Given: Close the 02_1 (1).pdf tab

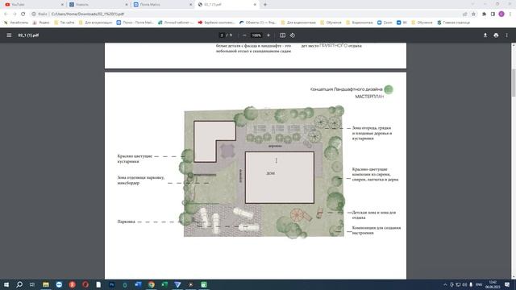Looking at the screenshot, I should coord(255,5).
